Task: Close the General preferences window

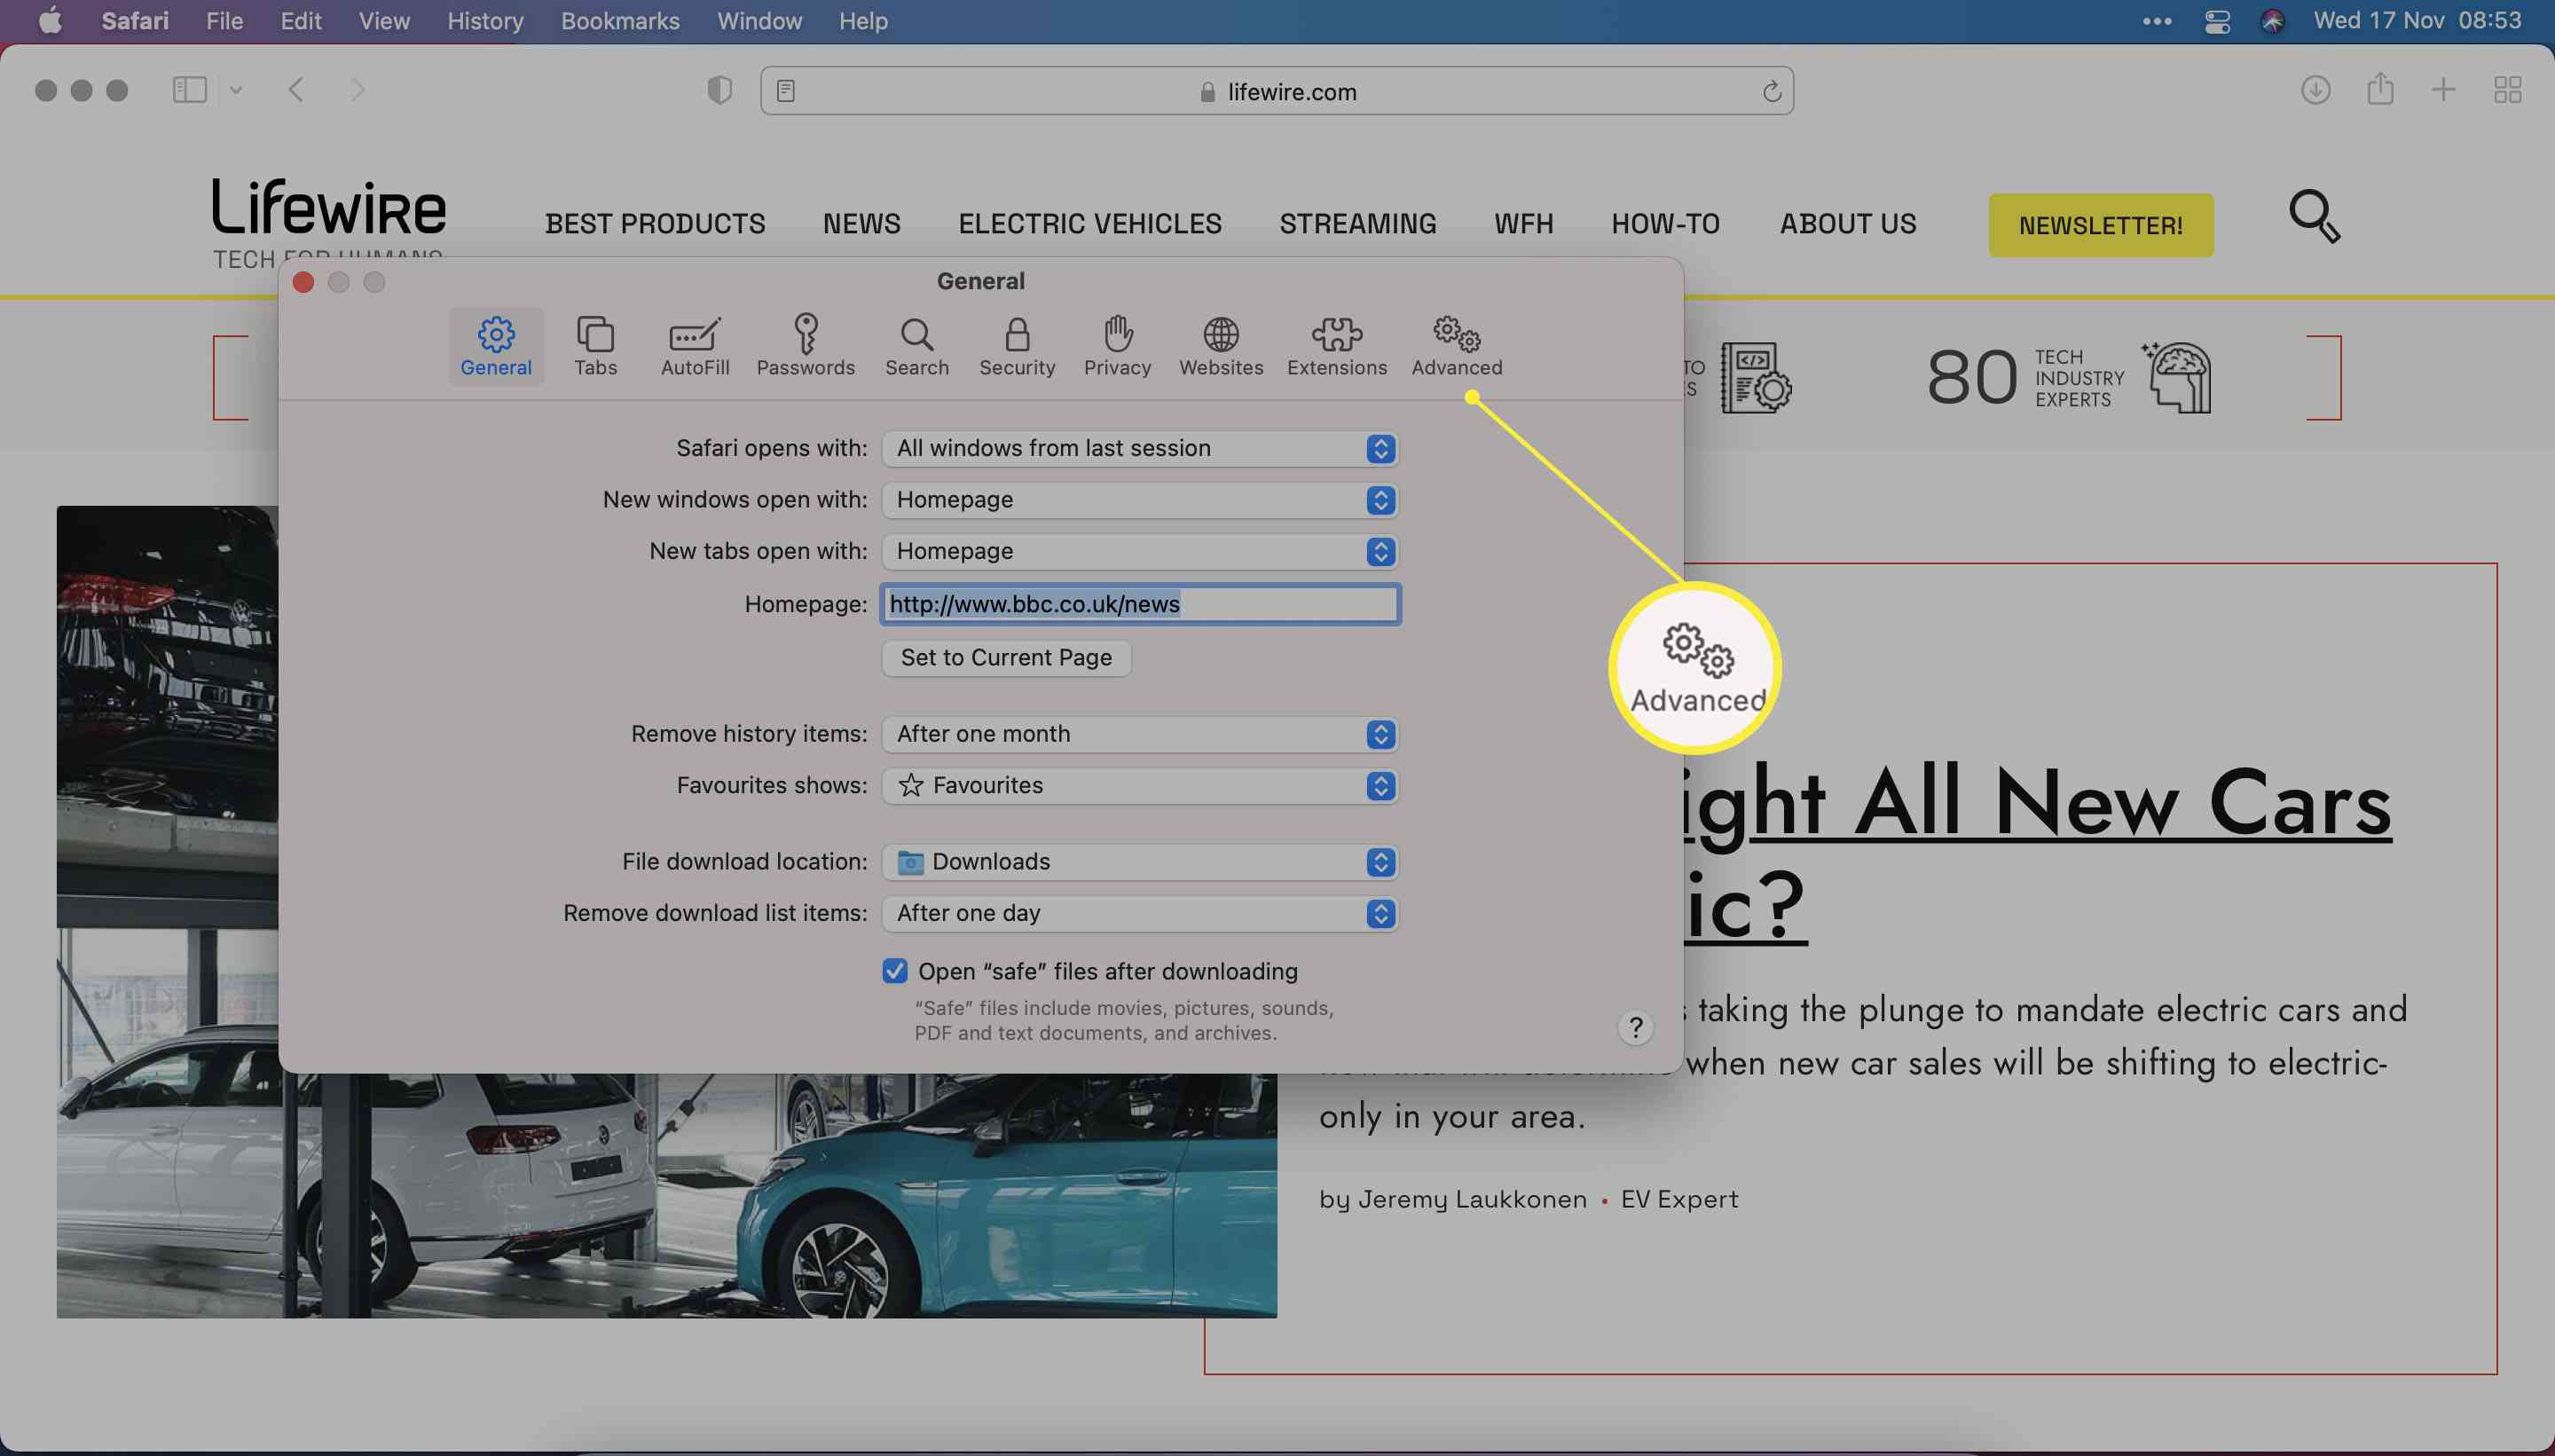Action: click(303, 283)
